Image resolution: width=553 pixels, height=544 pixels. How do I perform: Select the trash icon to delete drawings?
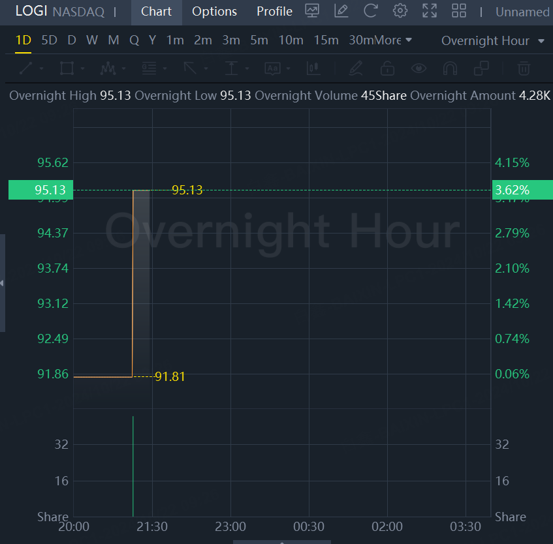tap(523, 68)
